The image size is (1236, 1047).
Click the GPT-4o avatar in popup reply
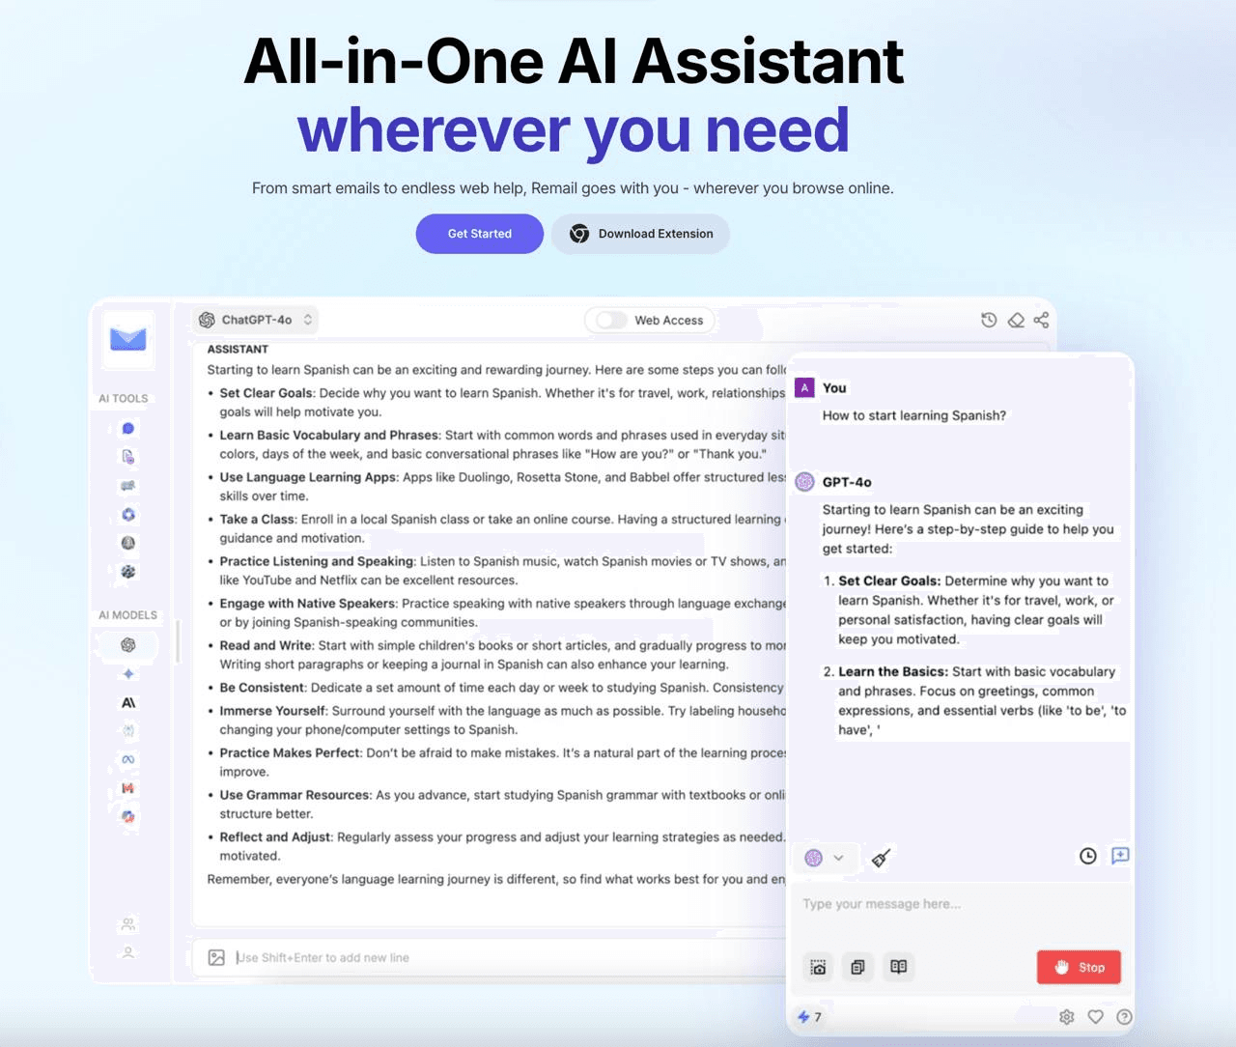pos(804,481)
